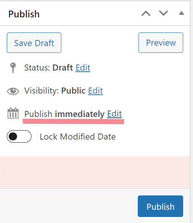This screenshot has width=193, height=223.
Task: Edit the publish date schedule
Action: (x=114, y=114)
